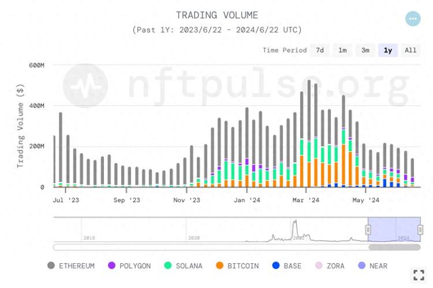Expand the chart to fullscreen
Screen dimensions: 433x288
(419, 275)
